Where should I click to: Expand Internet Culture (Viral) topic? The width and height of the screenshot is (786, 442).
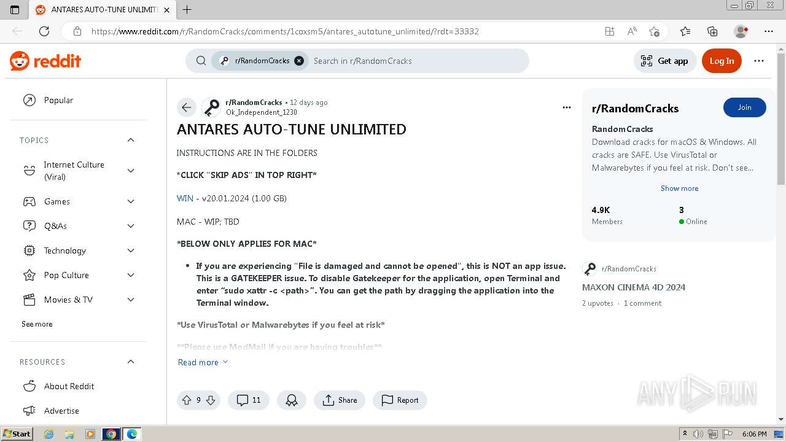[x=131, y=171]
